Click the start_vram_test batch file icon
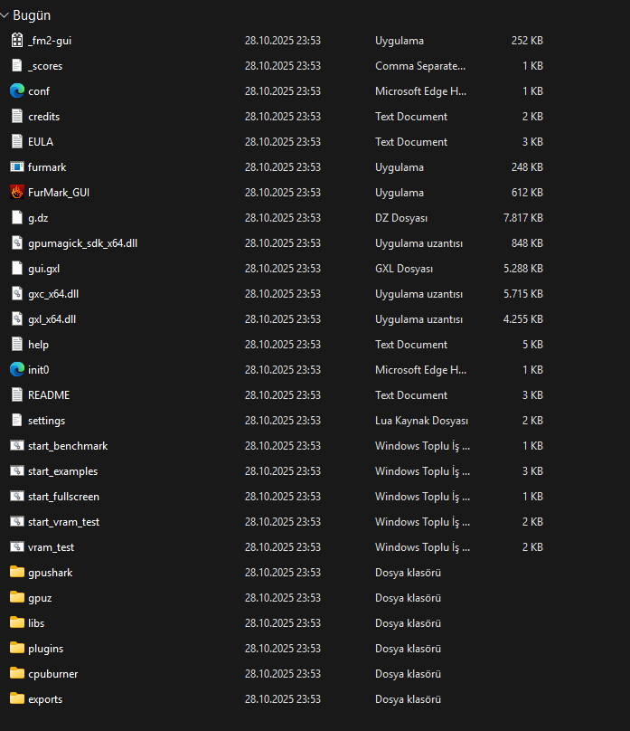Screen dimensions: 630x731 17,522
